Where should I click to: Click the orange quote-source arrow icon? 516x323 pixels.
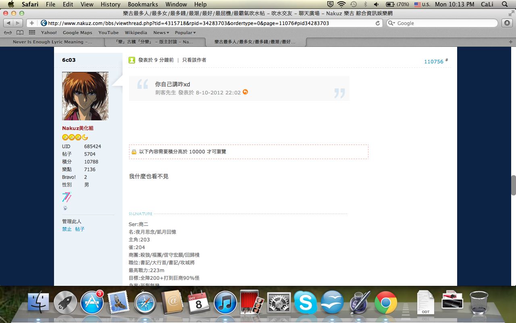(245, 92)
